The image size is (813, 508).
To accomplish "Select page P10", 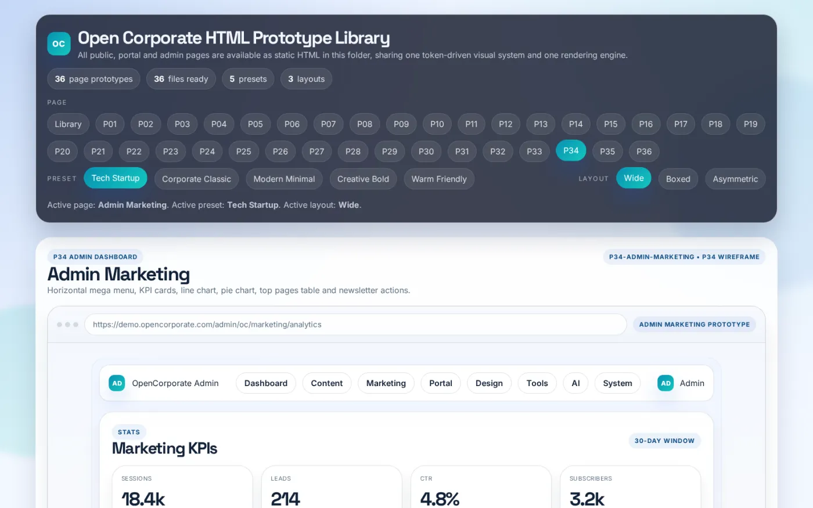I will (437, 124).
